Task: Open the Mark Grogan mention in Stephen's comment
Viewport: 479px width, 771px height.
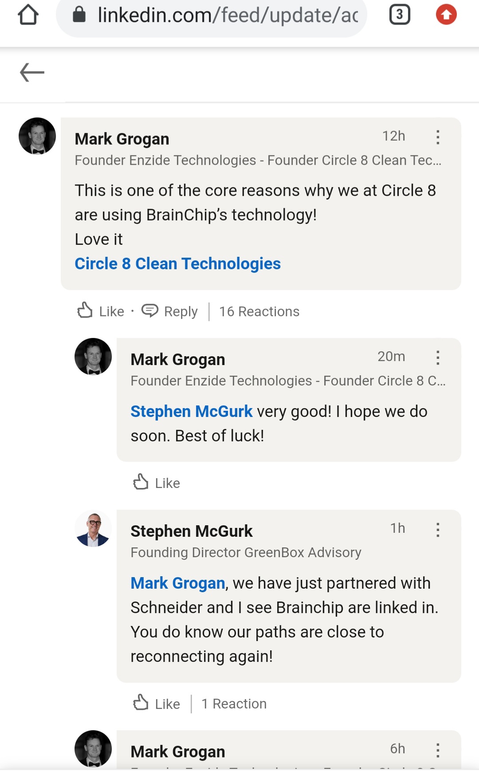Action: 178,583
